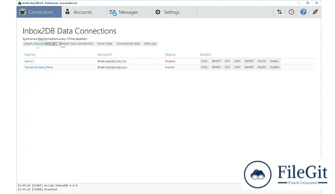Enable the Demo 2 connection

[x=274, y=61]
